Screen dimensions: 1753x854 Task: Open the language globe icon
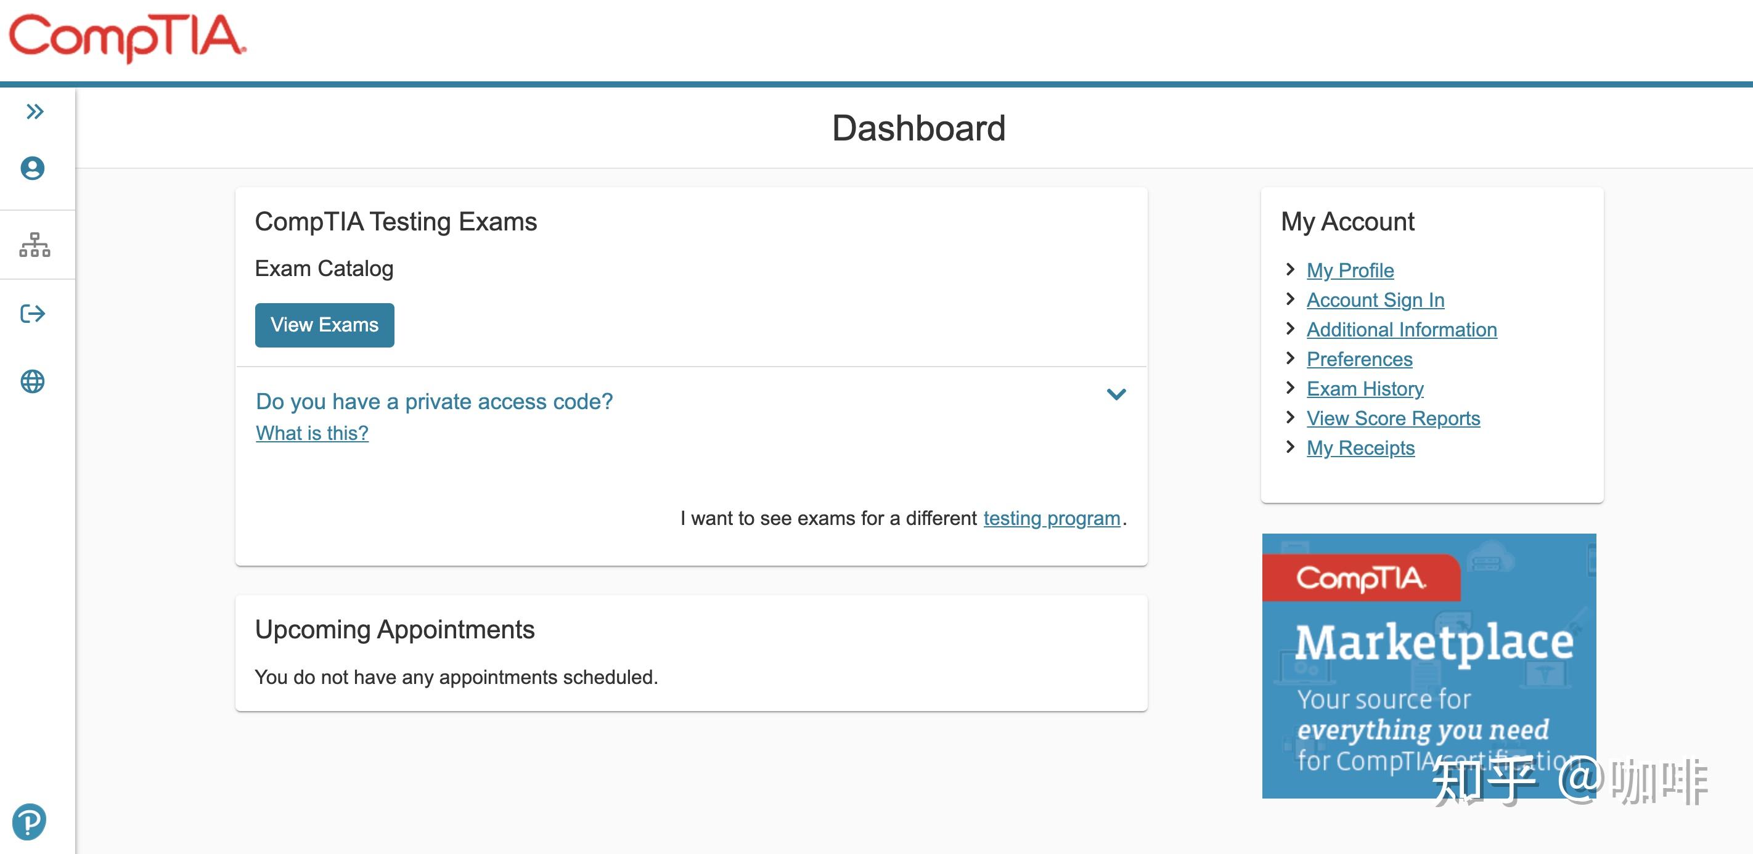tap(33, 382)
